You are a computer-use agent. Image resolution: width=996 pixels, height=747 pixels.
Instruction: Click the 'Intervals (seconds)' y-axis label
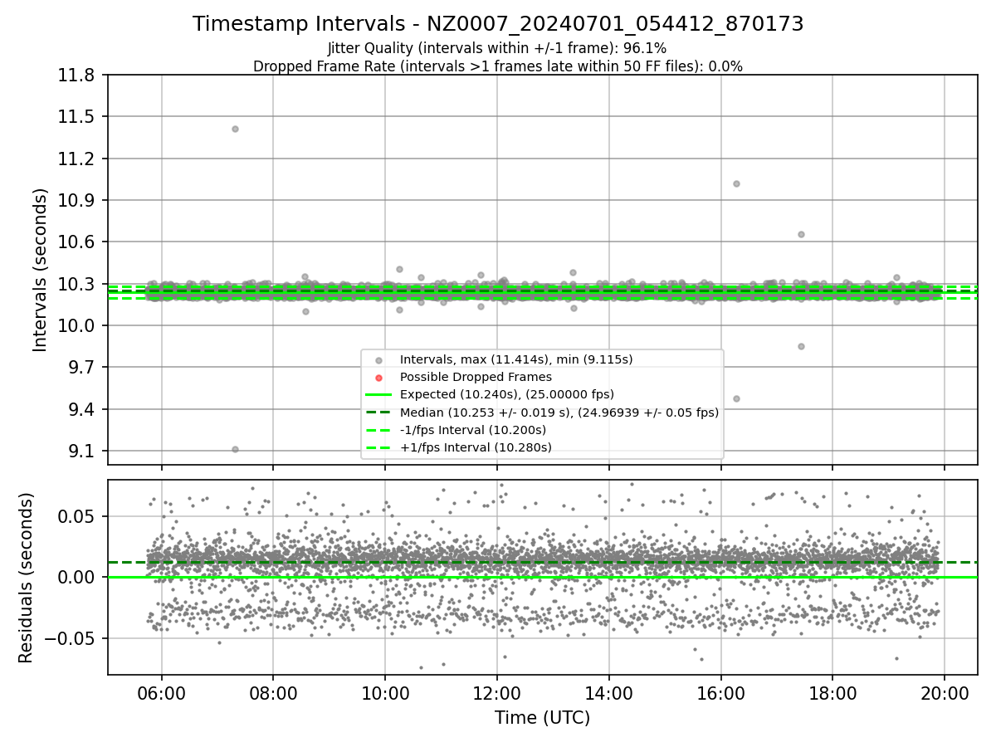click(41, 270)
